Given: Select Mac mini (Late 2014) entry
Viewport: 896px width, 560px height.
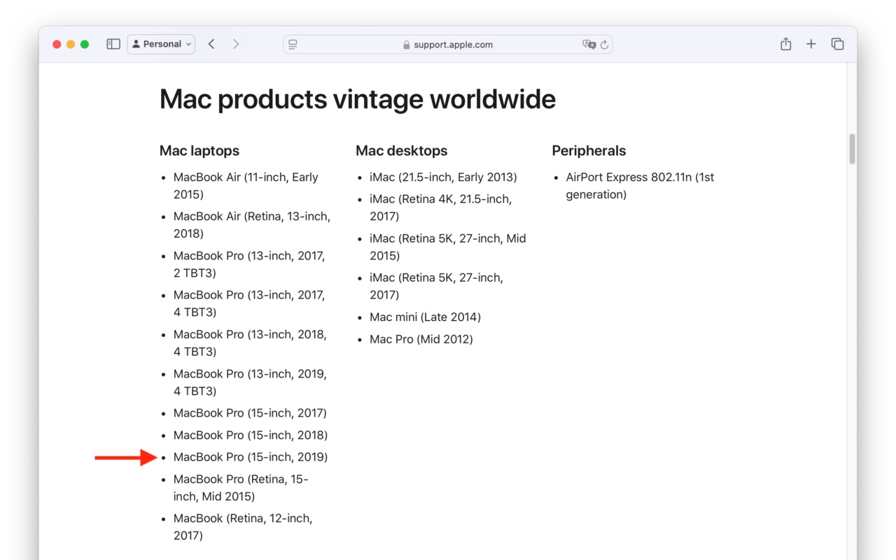Looking at the screenshot, I should pyautogui.click(x=425, y=317).
